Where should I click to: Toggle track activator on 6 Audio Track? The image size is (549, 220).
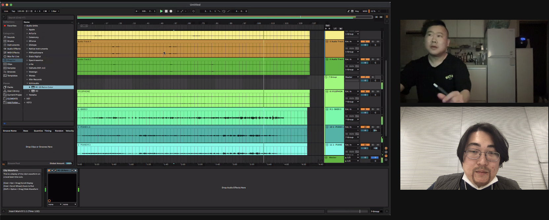(x=365, y=59)
